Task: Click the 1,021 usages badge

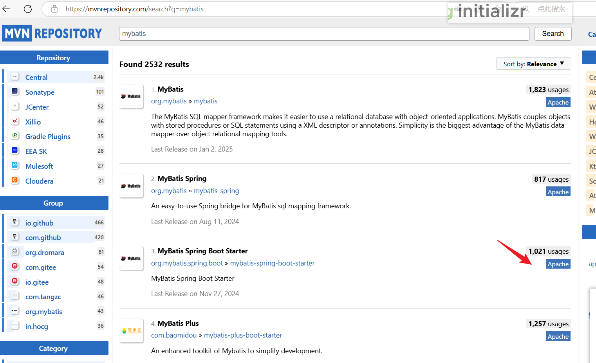Action: pos(548,251)
